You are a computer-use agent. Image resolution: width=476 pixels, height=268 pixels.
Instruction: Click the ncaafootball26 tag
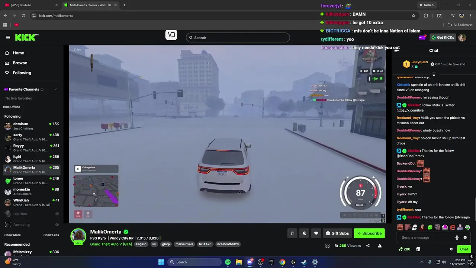(228, 244)
